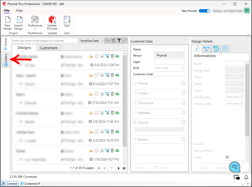The height and width of the screenshot is (187, 252).
Task: Click the filter funnel icon
Action: click(x=119, y=41)
